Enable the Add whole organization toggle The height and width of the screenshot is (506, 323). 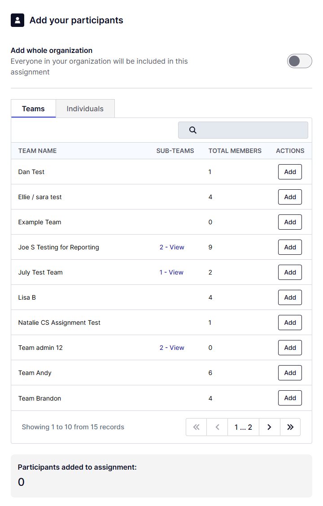299,61
